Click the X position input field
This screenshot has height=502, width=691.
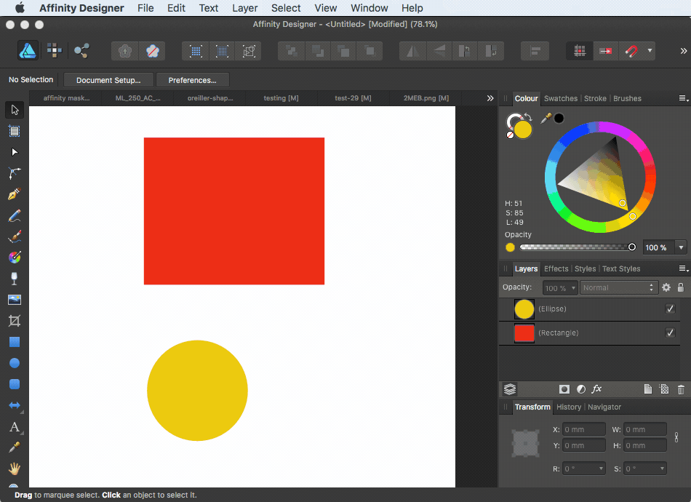click(583, 430)
